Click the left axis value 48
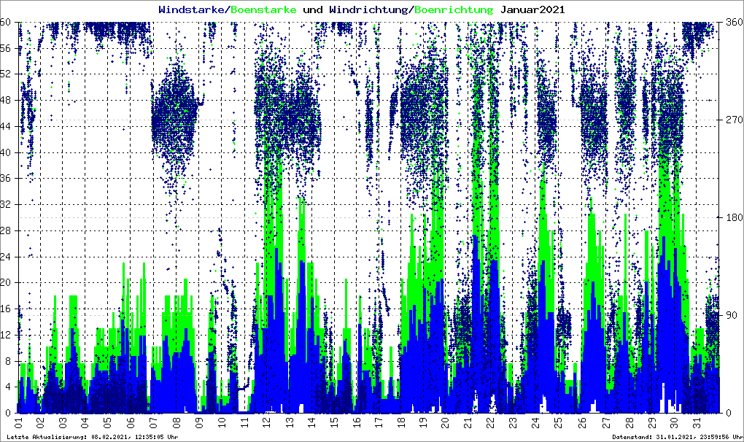This screenshot has width=744, height=442. tap(5, 100)
